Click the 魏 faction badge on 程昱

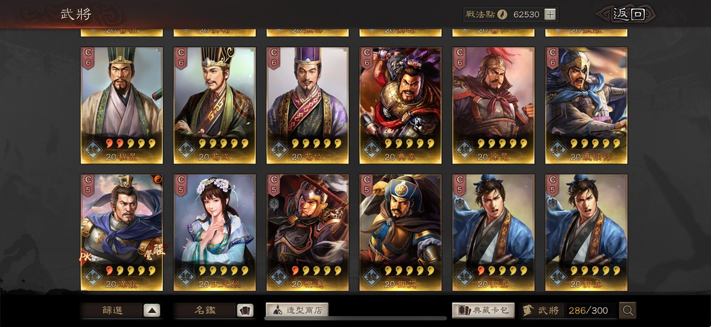click(93, 149)
